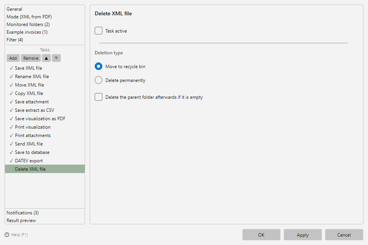The width and height of the screenshot is (368, 245).
Task: Select the Save XML file task
Action: 28,68
